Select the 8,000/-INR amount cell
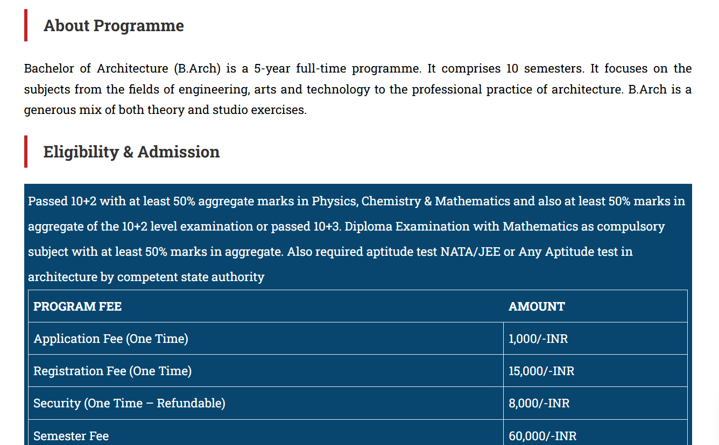 [x=539, y=404]
